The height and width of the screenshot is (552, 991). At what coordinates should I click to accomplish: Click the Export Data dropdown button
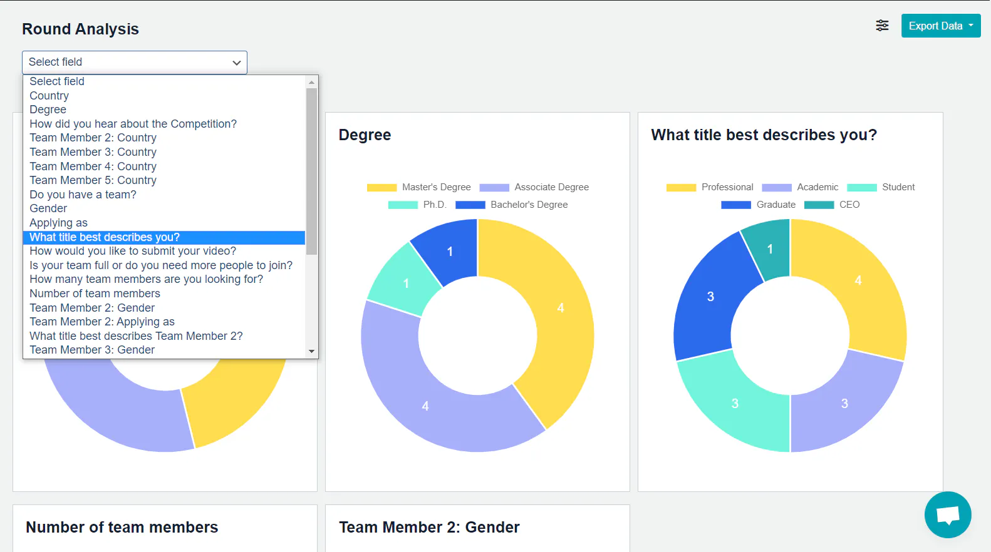[941, 26]
